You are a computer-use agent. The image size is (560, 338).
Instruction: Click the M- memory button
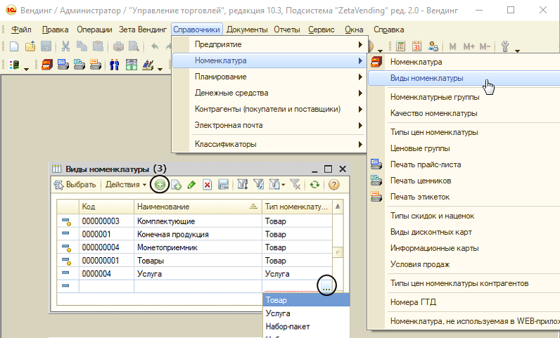[x=485, y=46]
